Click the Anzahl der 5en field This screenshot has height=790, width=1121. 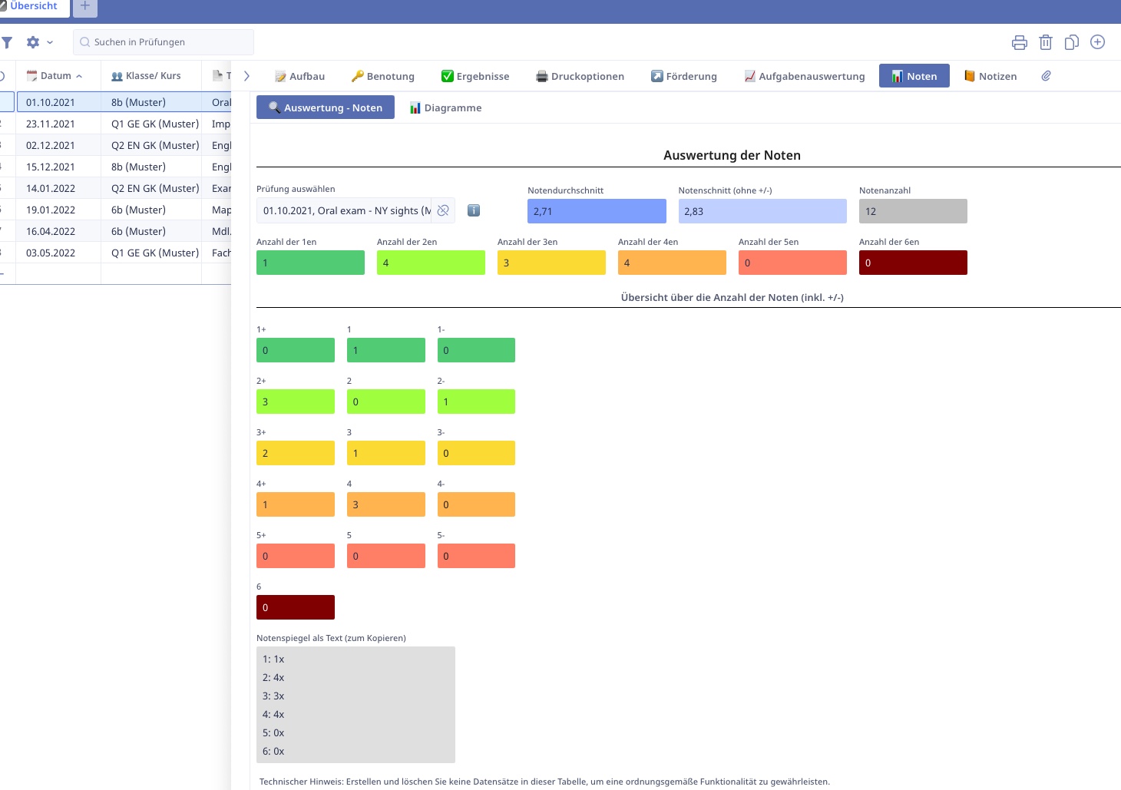792,263
